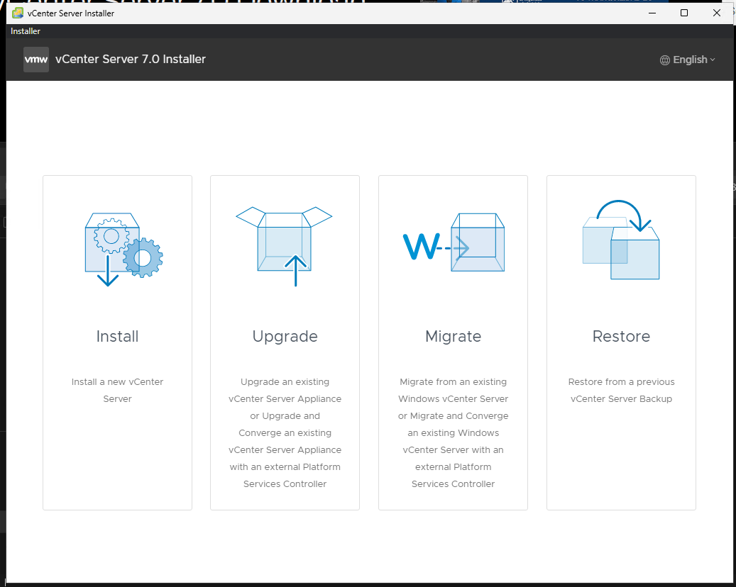Choose the Upgrade heading
The width and height of the screenshot is (736, 587).
[x=285, y=336]
